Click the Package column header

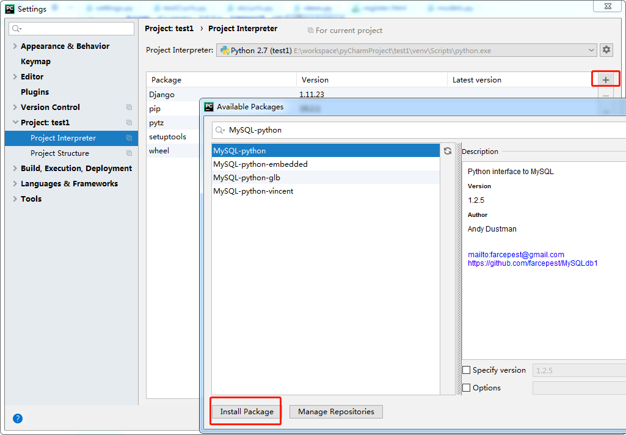(x=222, y=80)
